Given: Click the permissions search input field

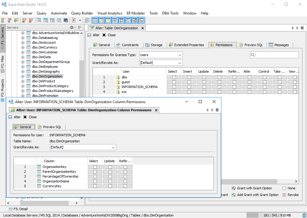Looking at the screenshot, I should 274,55.
